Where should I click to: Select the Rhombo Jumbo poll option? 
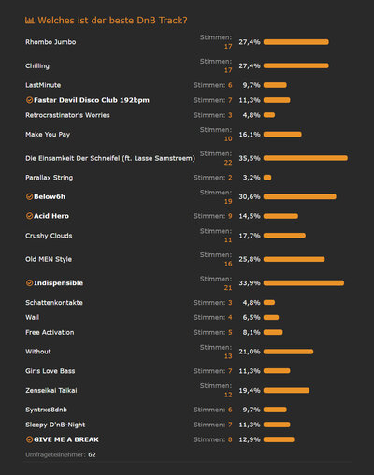[50, 42]
